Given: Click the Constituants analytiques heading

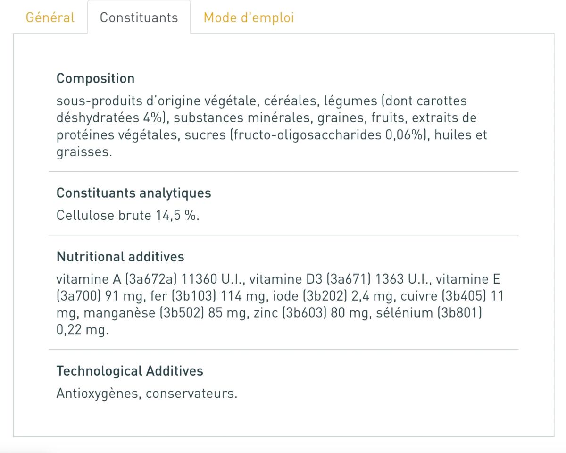Looking at the screenshot, I should click(x=133, y=193).
